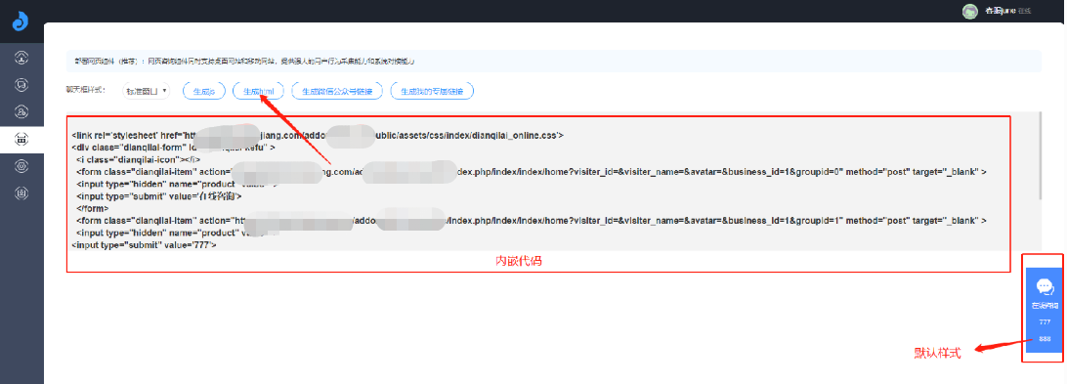Open the 标准窗口 chat style dropdown
This screenshot has height=384, width=1067.
coord(147,91)
